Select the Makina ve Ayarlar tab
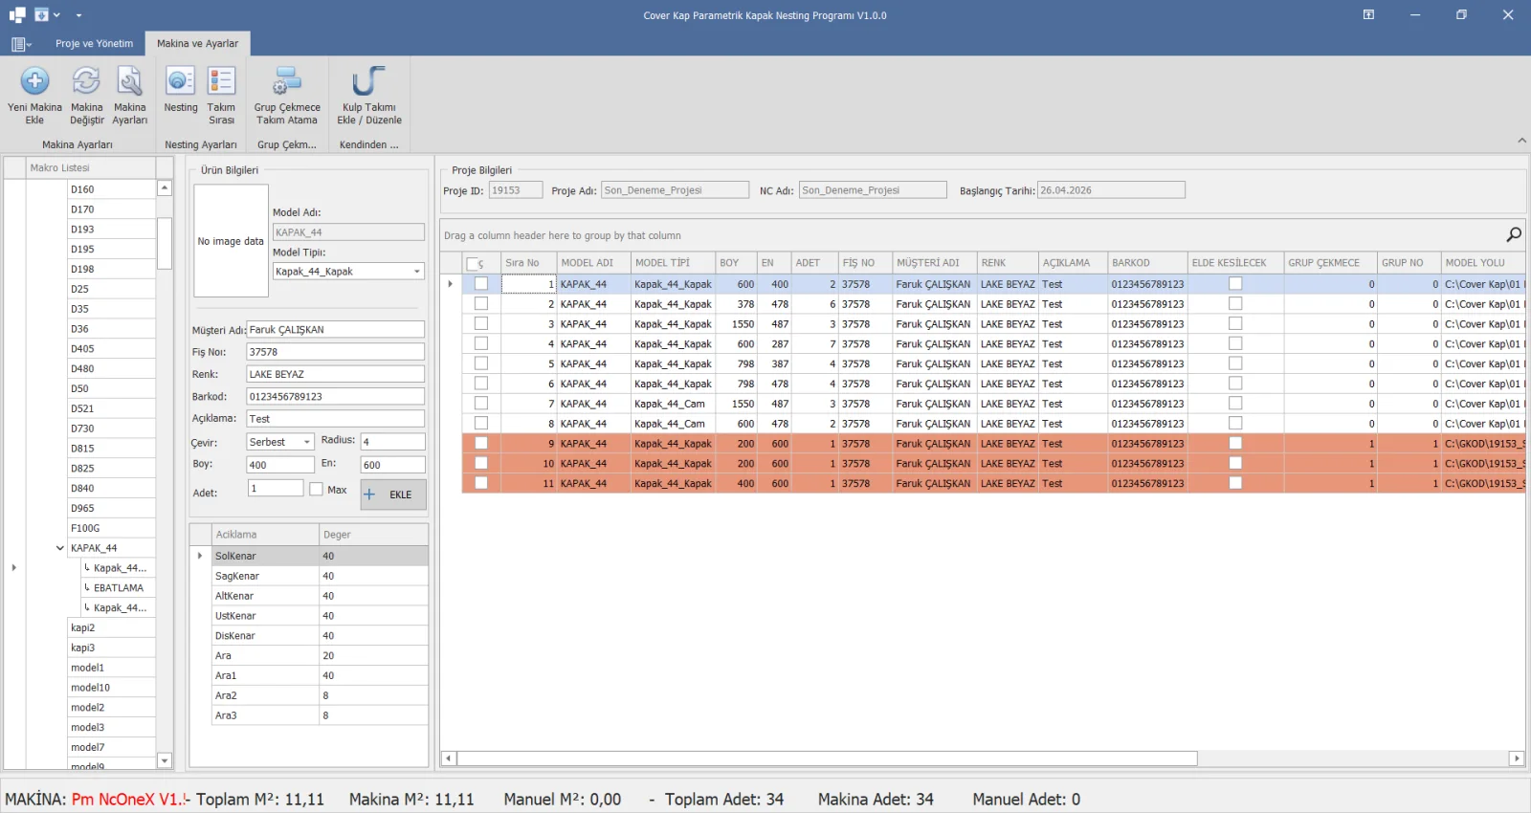The image size is (1531, 813). 197,43
